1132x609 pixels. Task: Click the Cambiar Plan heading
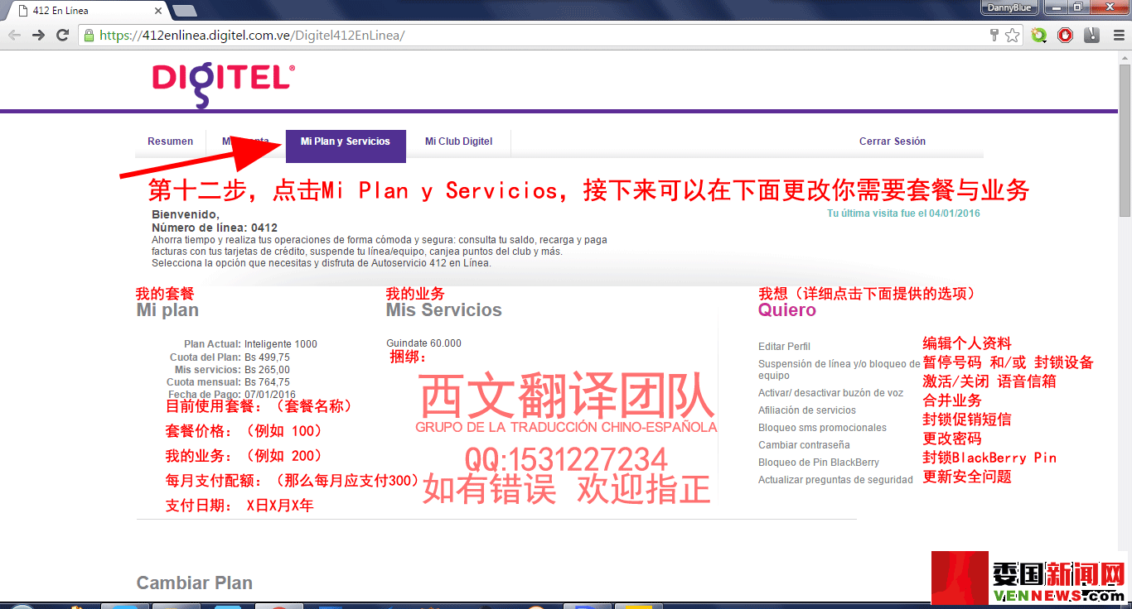click(x=194, y=583)
